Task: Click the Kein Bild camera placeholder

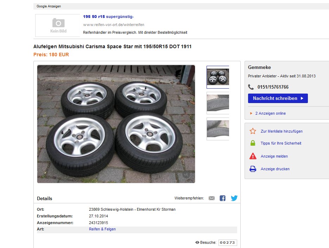Action: click(58, 25)
